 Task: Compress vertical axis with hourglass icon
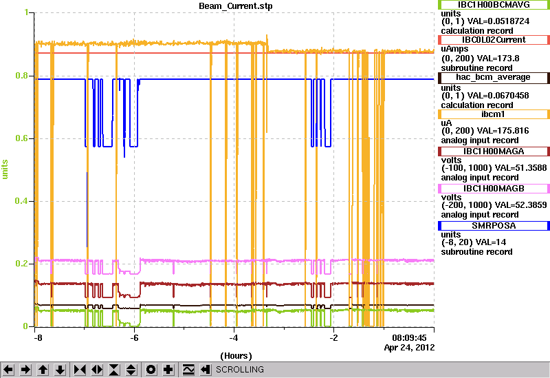pos(114,370)
